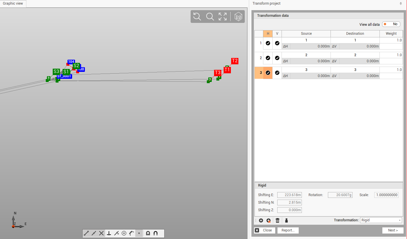This screenshot has width=407, height=239.
Task: Add new transformation point pair
Action: [x=261, y=220]
